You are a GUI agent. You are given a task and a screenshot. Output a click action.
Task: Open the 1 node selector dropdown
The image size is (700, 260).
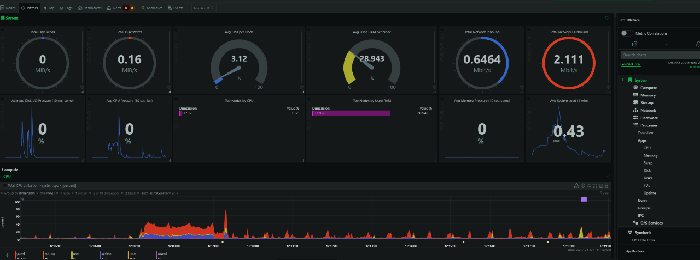point(66,193)
